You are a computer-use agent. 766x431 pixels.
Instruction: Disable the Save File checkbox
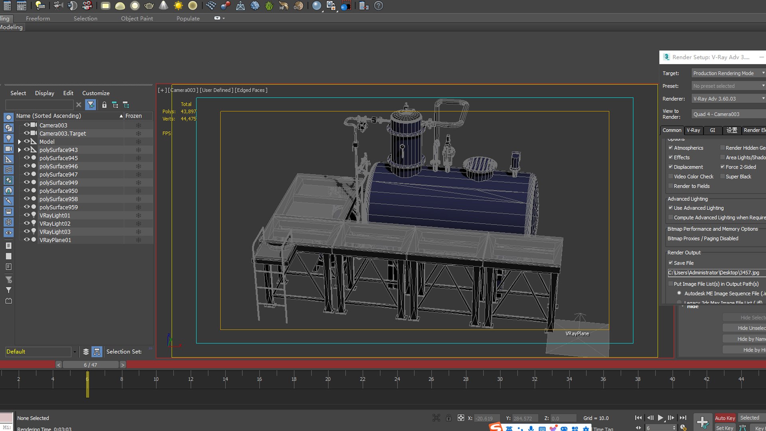pos(671,263)
